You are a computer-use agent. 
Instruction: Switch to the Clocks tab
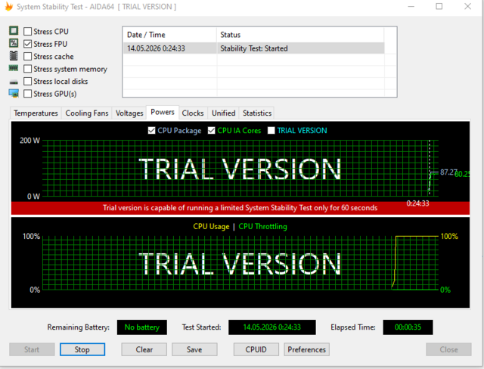(193, 113)
